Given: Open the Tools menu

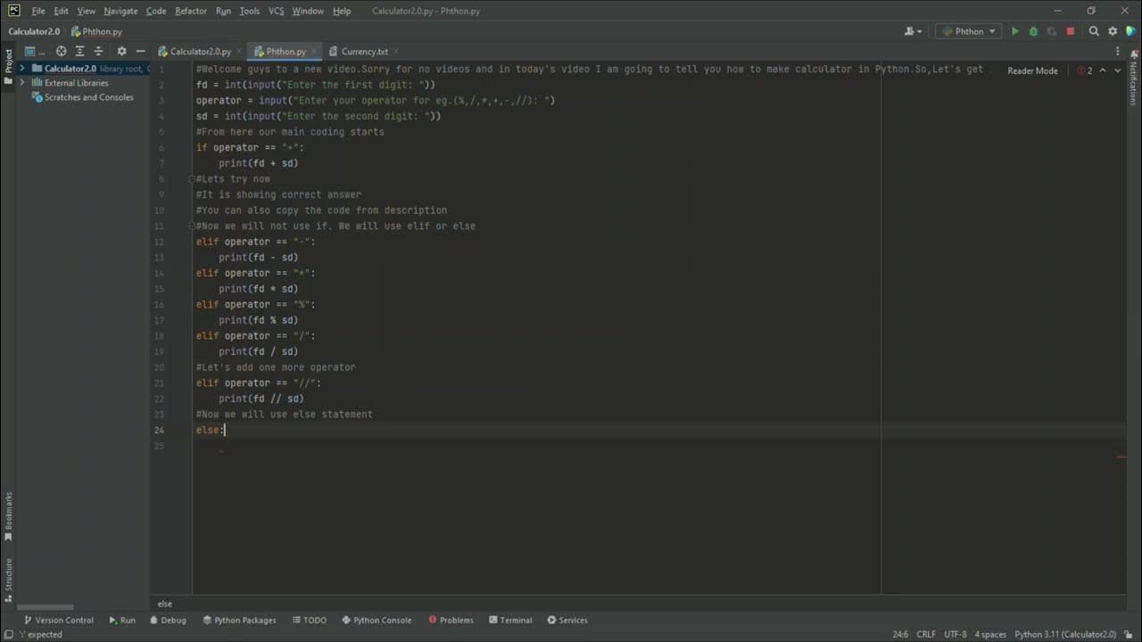Looking at the screenshot, I should point(250,11).
